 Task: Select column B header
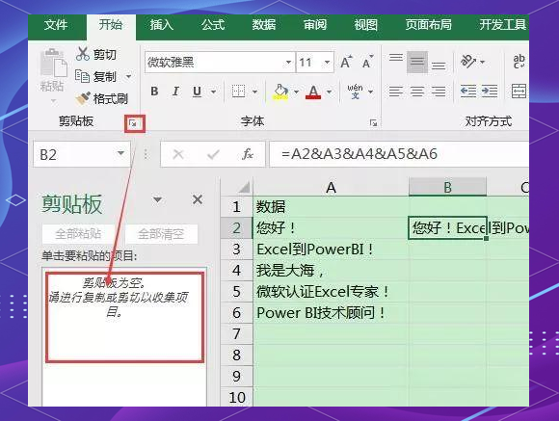[447, 187]
